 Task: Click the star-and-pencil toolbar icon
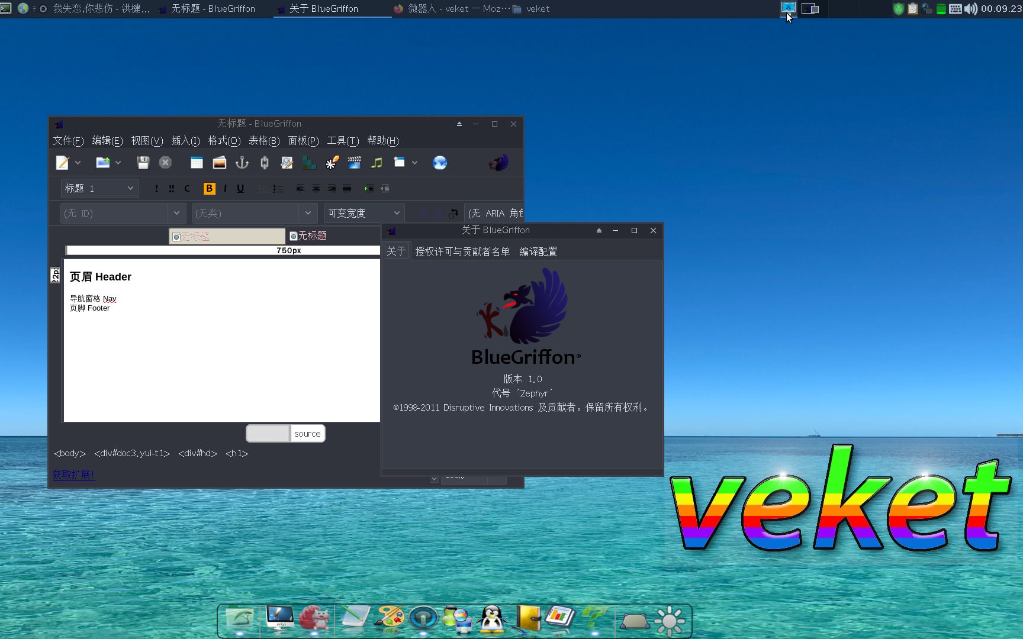click(x=332, y=163)
